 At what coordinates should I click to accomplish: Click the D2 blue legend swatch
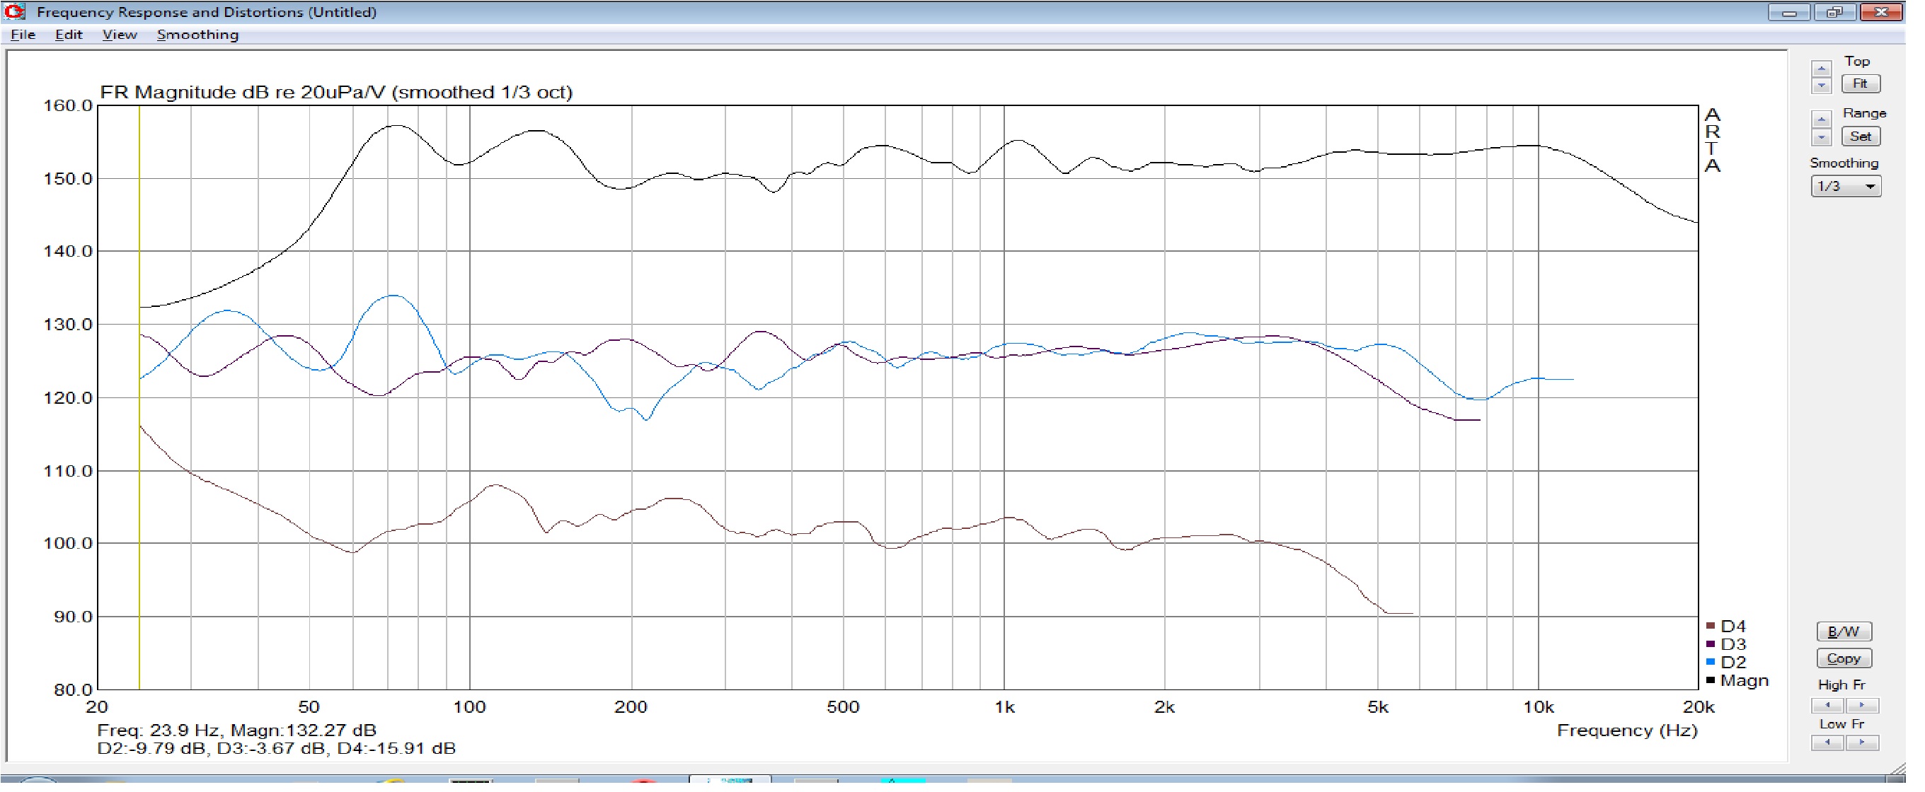(x=1711, y=662)
